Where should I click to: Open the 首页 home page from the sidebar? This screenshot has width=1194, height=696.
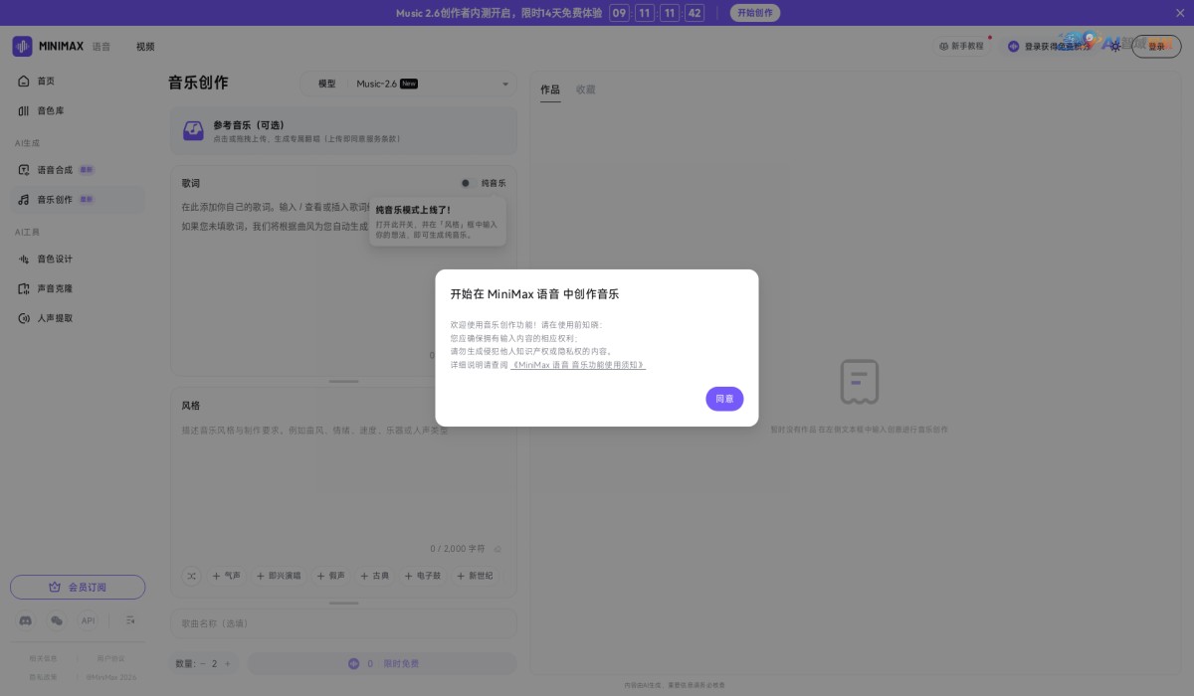(x=42, y=81)
